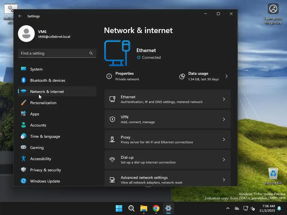Click the Settings gear on taskbar
Image resolution: width=287 pixels, height=215 pixels.
coord(168,208)
